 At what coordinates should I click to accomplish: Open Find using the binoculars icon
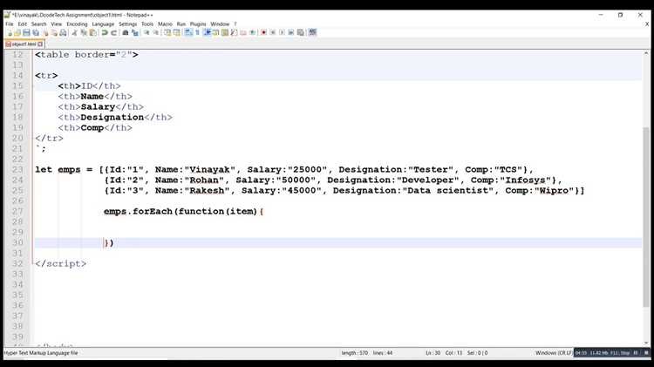[125, 32]
